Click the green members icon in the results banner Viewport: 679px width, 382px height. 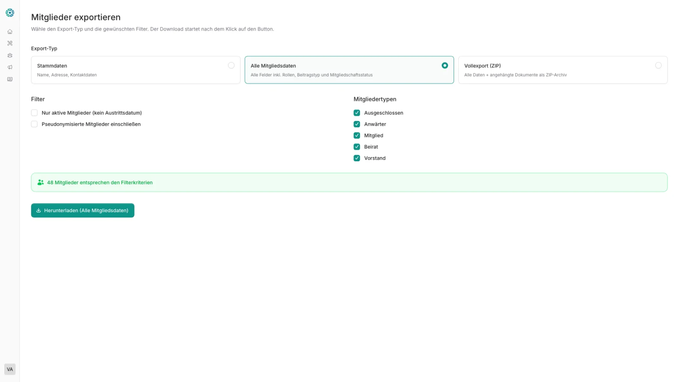pyautogui.click(x=40, y=182)
